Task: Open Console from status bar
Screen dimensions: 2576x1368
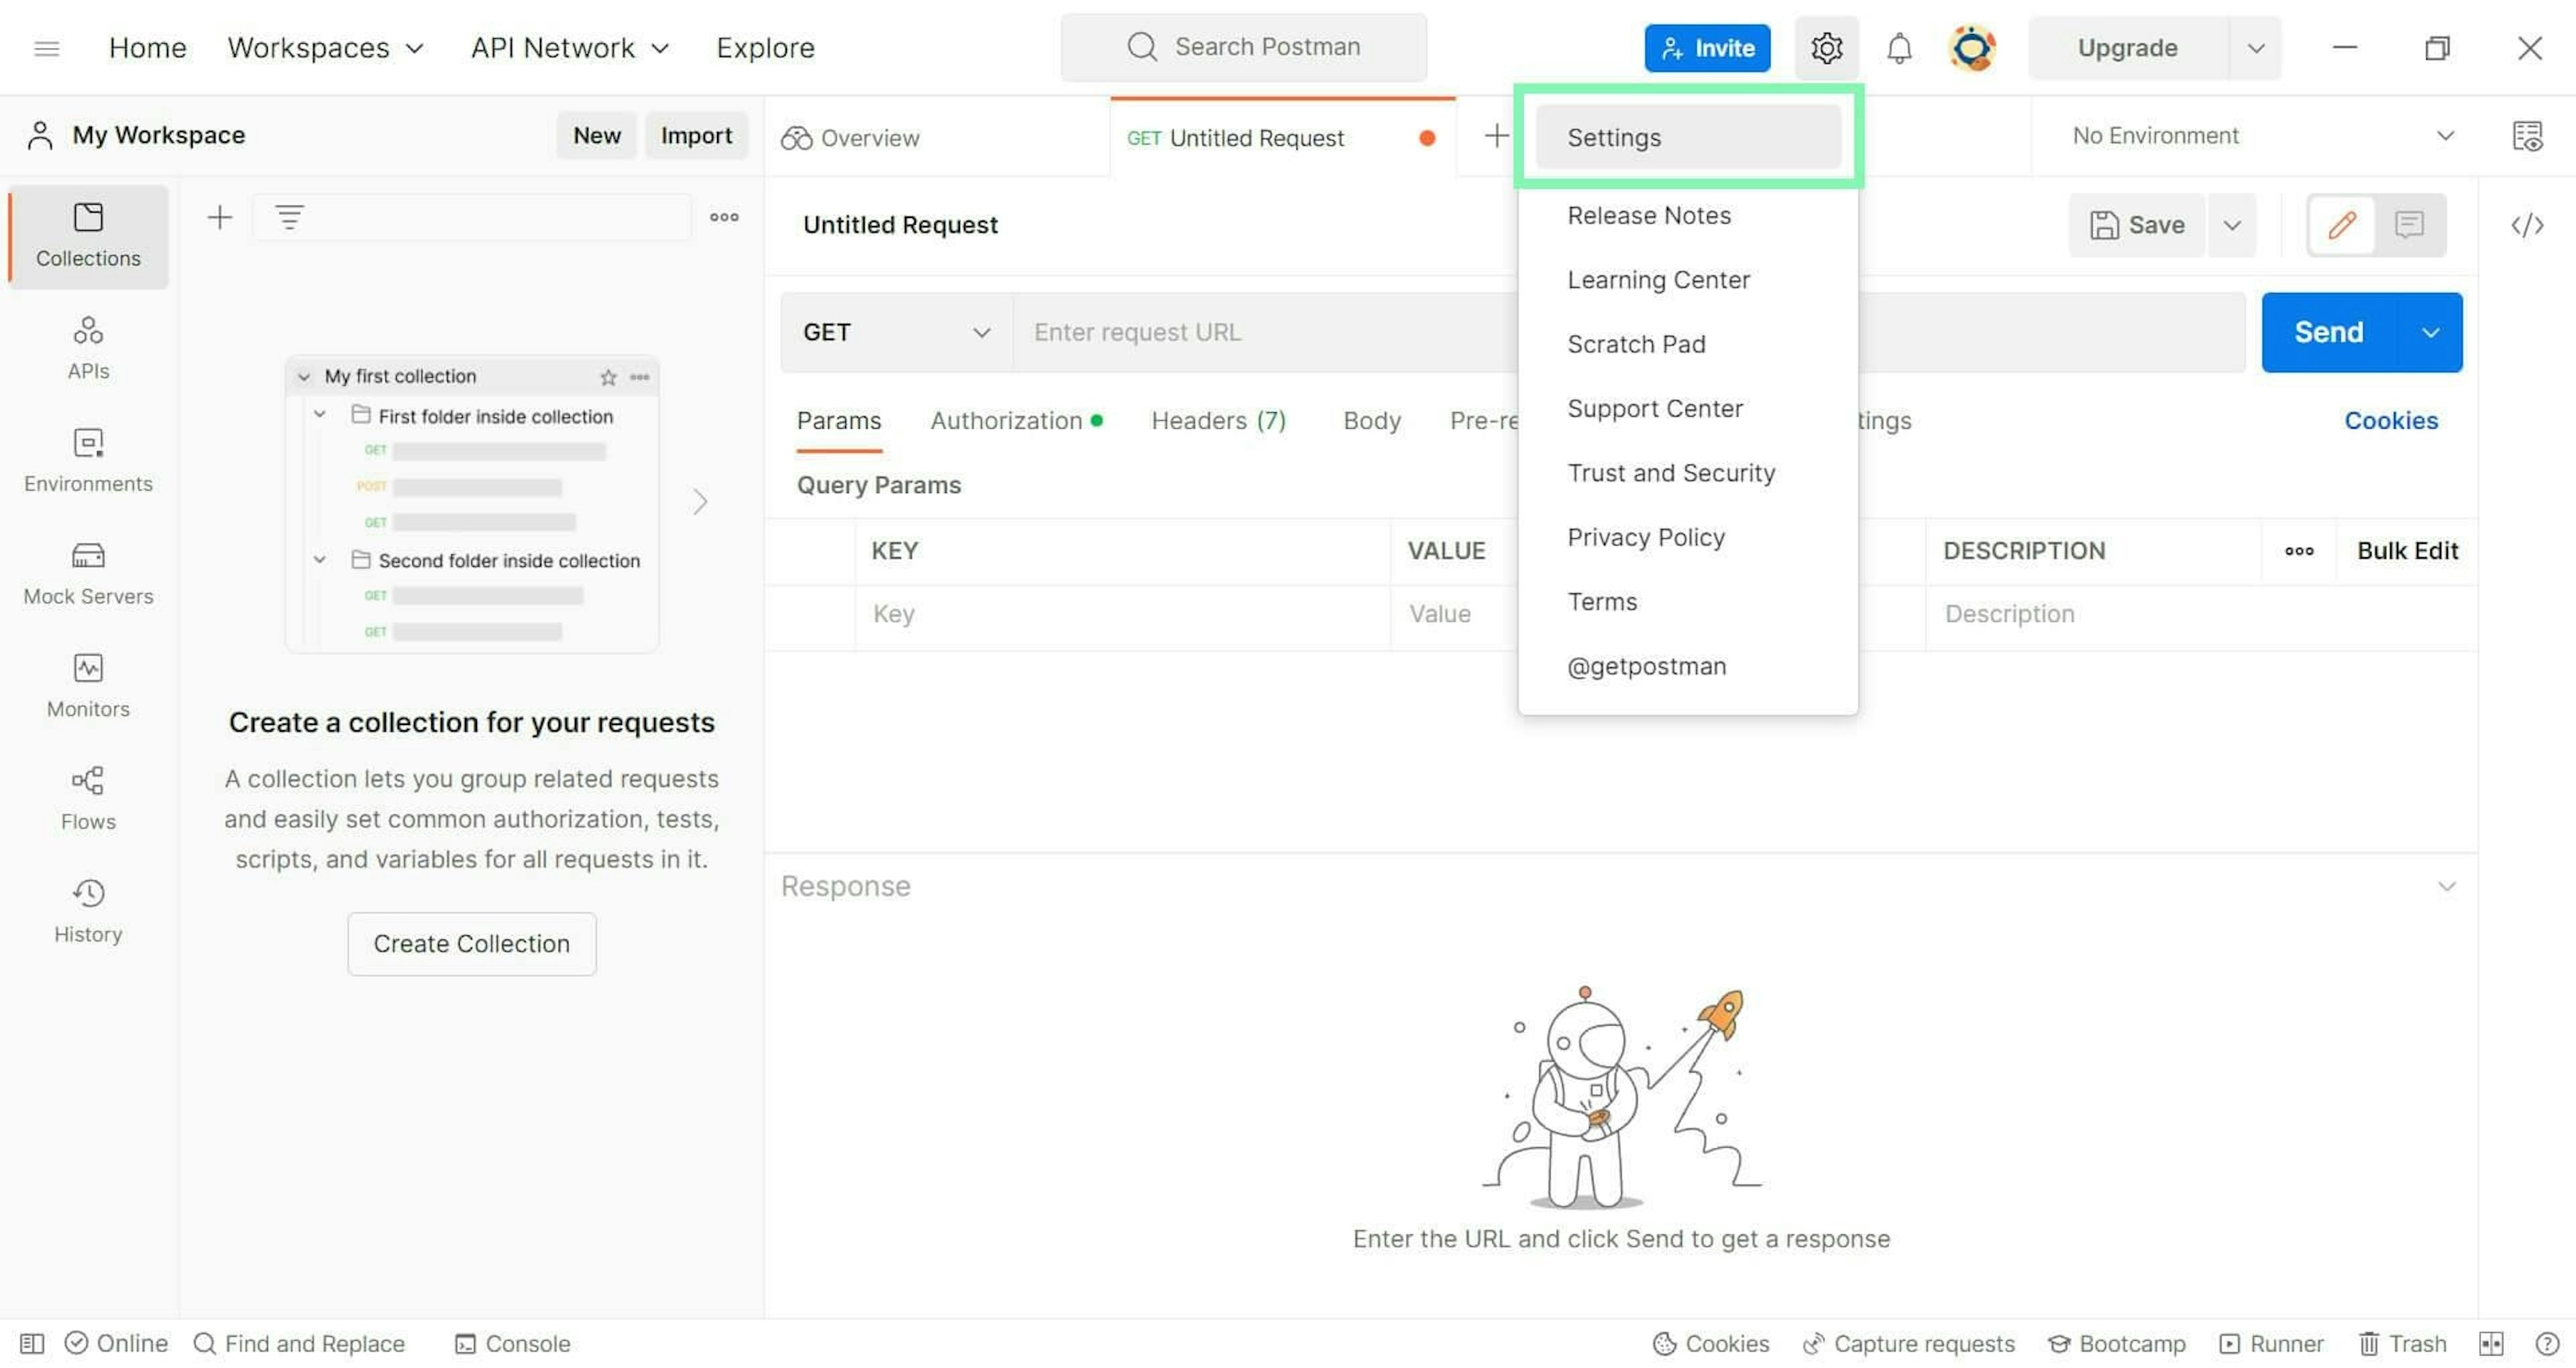Action: [x=512, y=1343]
